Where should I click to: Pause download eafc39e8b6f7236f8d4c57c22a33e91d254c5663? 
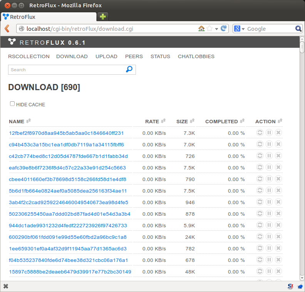click(x=269, y=167)
